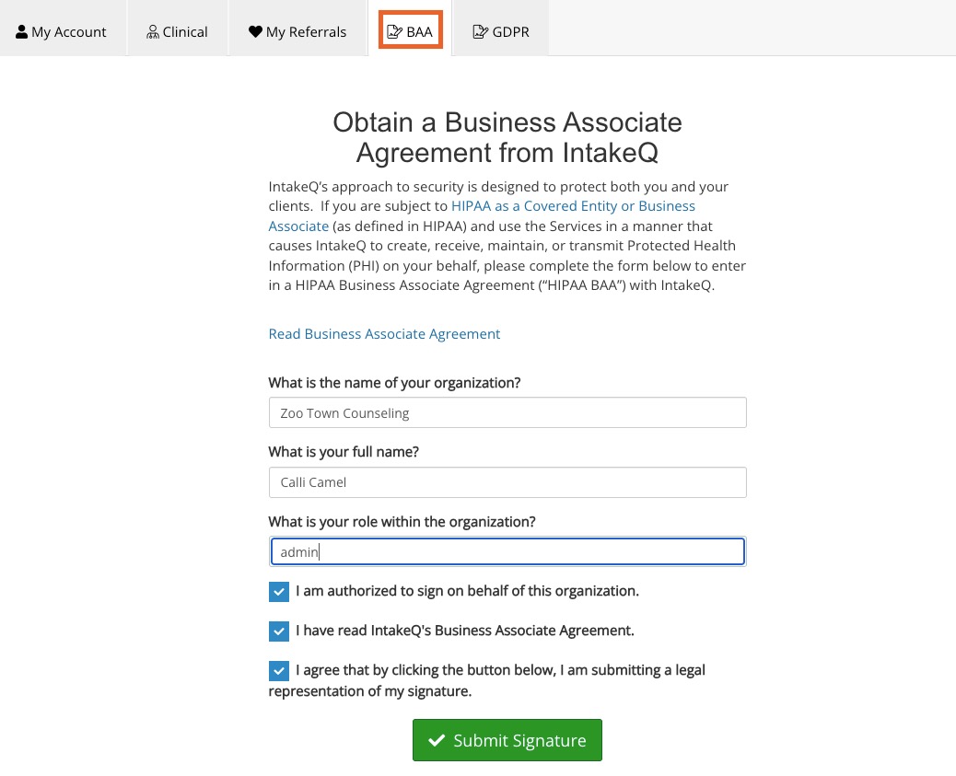Select the GDPR tab
Viewport: 956px width, 776px height.
[501, 31]
